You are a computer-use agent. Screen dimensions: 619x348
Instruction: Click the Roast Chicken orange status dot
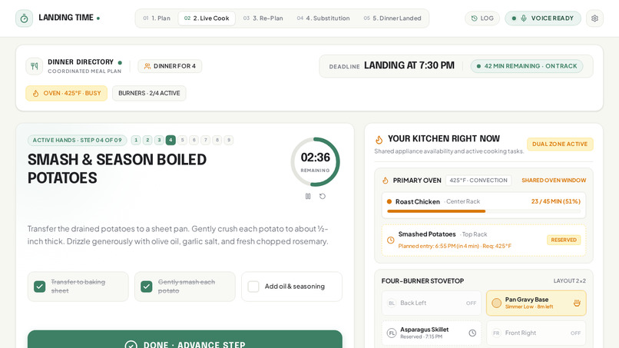[389, 201]
